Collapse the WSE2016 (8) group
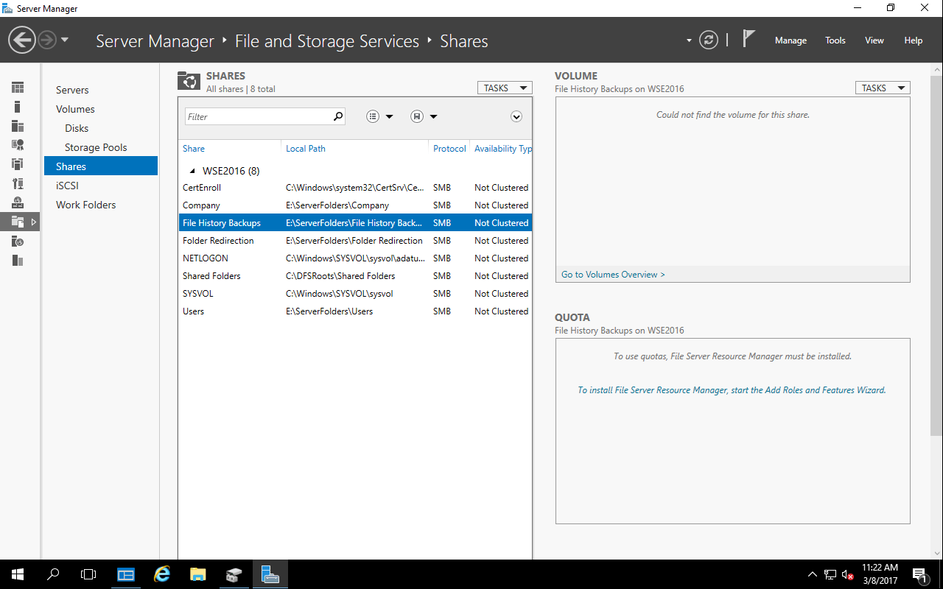 192,171
